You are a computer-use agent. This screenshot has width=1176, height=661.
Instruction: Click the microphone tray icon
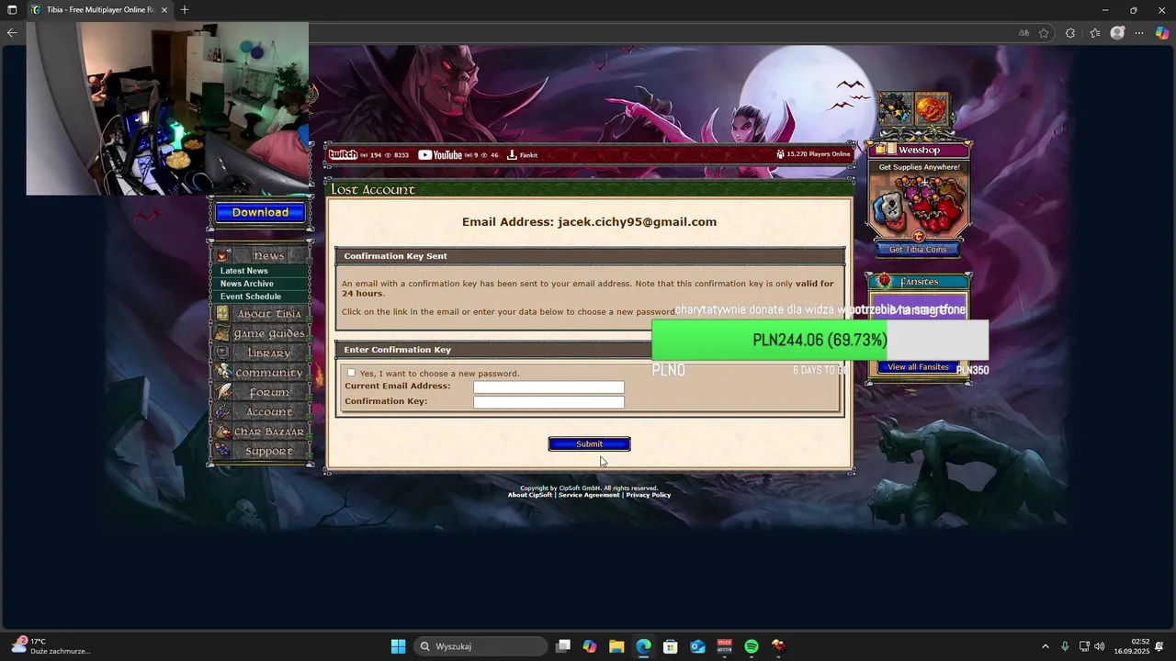[1065, 646]
